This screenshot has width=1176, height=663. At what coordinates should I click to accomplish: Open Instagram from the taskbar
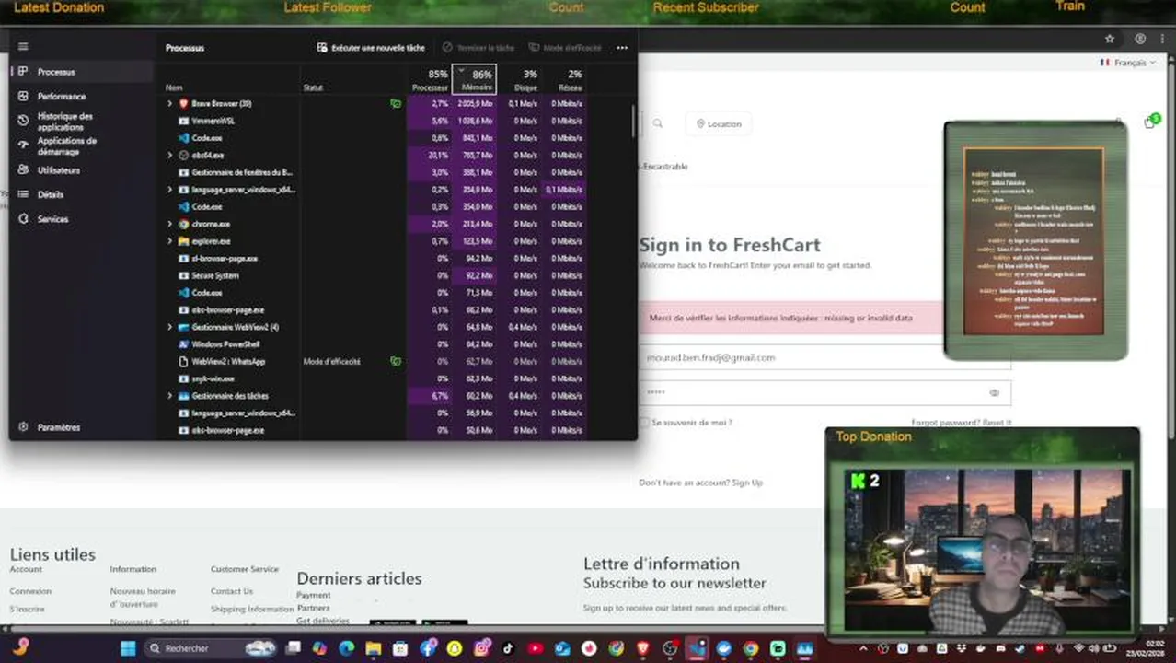pyautogui.click(x=481, y=648)
